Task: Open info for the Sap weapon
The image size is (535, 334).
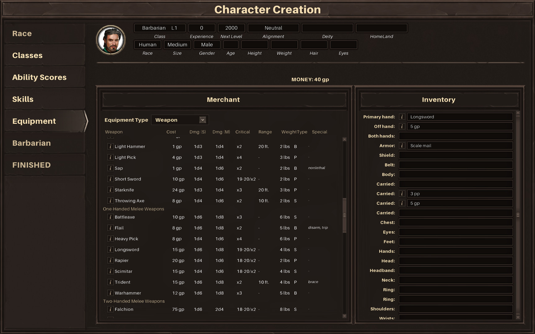Action: 111,168
